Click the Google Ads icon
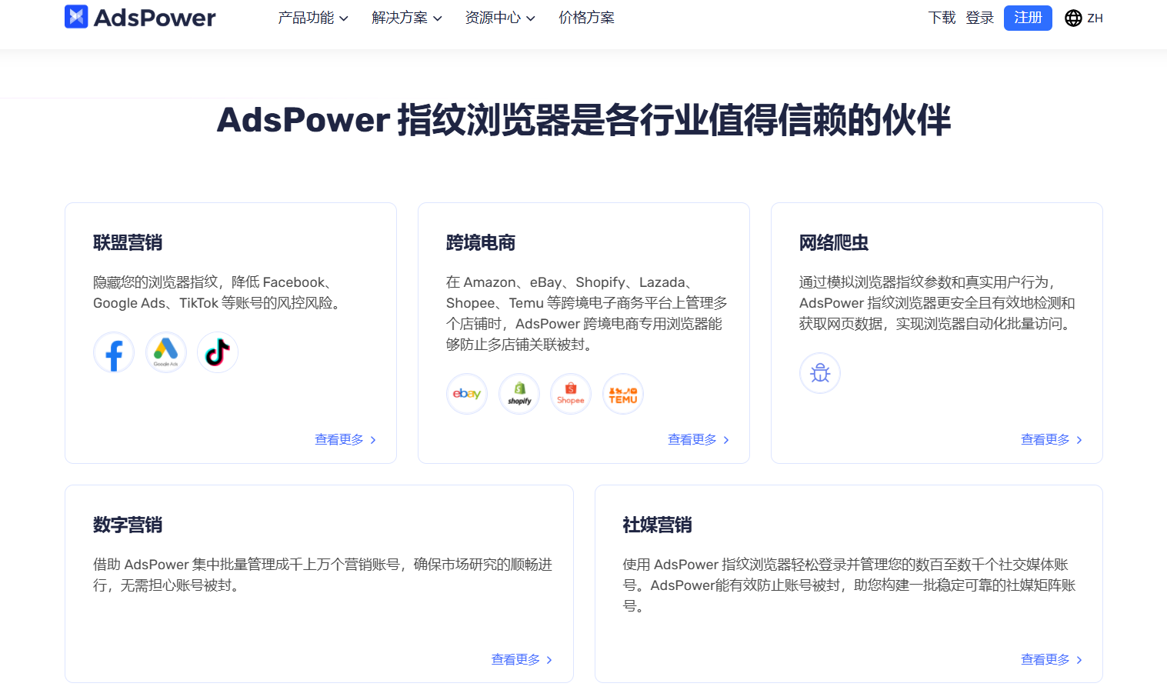 pyautogui.click(x=166, y=353)
